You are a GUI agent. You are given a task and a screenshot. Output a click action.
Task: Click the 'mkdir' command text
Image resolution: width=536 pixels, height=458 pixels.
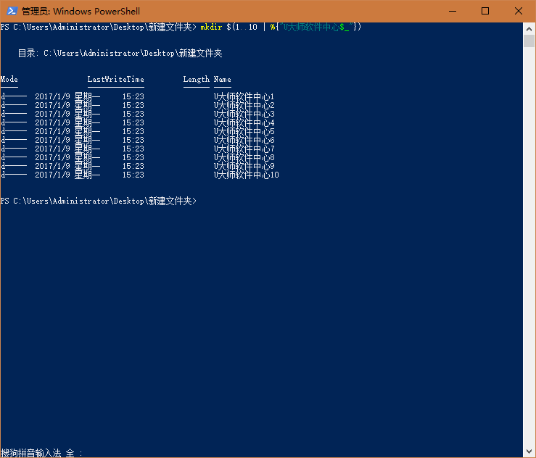tap(211, 28)
